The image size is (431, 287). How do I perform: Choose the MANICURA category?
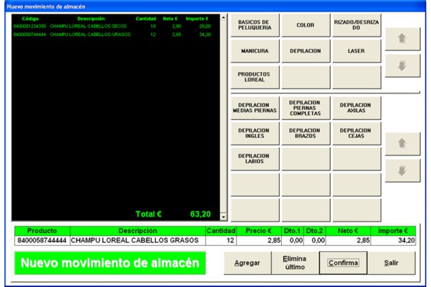[255, 51]
